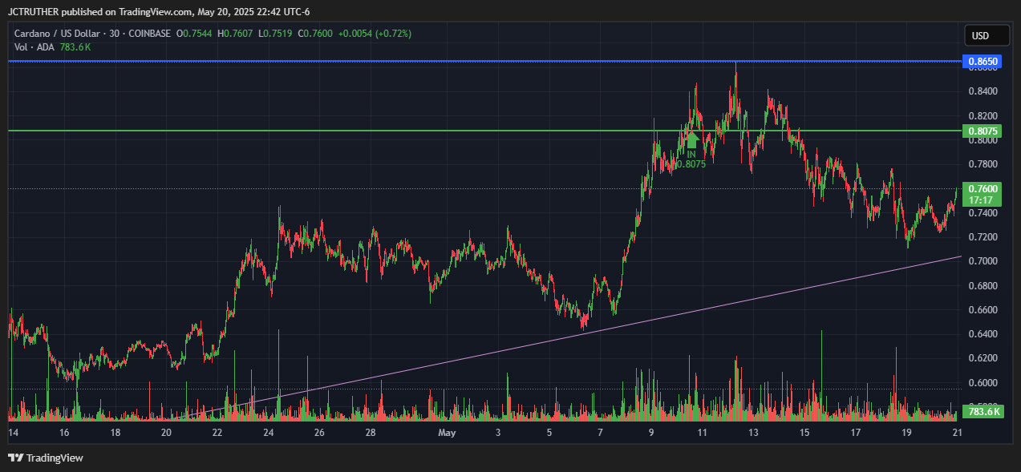Click the Low value L0.7519
Image resolution: width=1021 pixels, height=472 pixels.
coord(275,34)
